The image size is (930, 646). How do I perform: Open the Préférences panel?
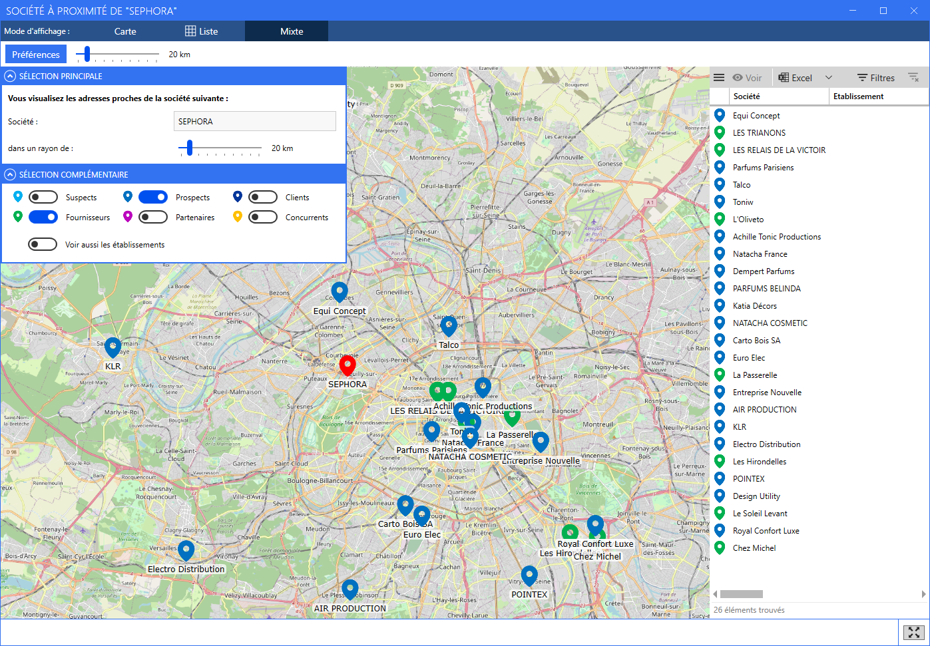[35, 53]
